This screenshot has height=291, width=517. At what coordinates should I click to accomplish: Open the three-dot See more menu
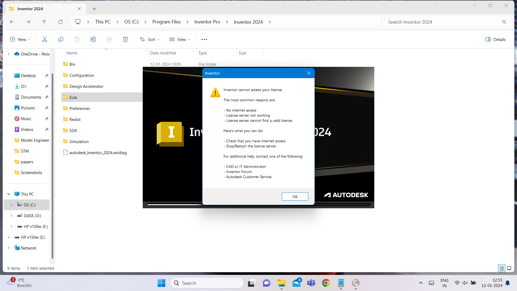(204, 39)
